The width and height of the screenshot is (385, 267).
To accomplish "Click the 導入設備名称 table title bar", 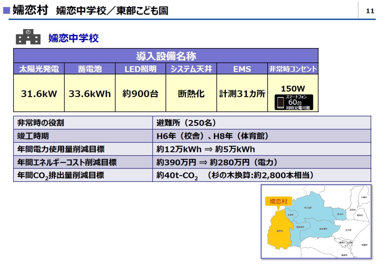I will (166, 56).
